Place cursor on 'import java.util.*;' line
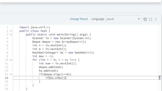This screenshot has width=162, height=91. click(35, 27)
